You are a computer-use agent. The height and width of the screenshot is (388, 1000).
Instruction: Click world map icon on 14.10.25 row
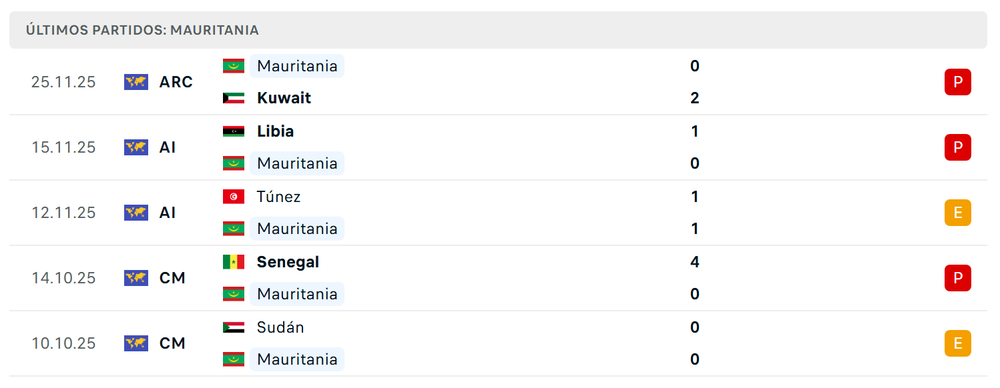[136, 278]
